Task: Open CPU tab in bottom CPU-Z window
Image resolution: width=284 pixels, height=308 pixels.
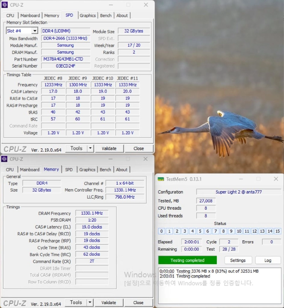Action: (x=10, y=170)
